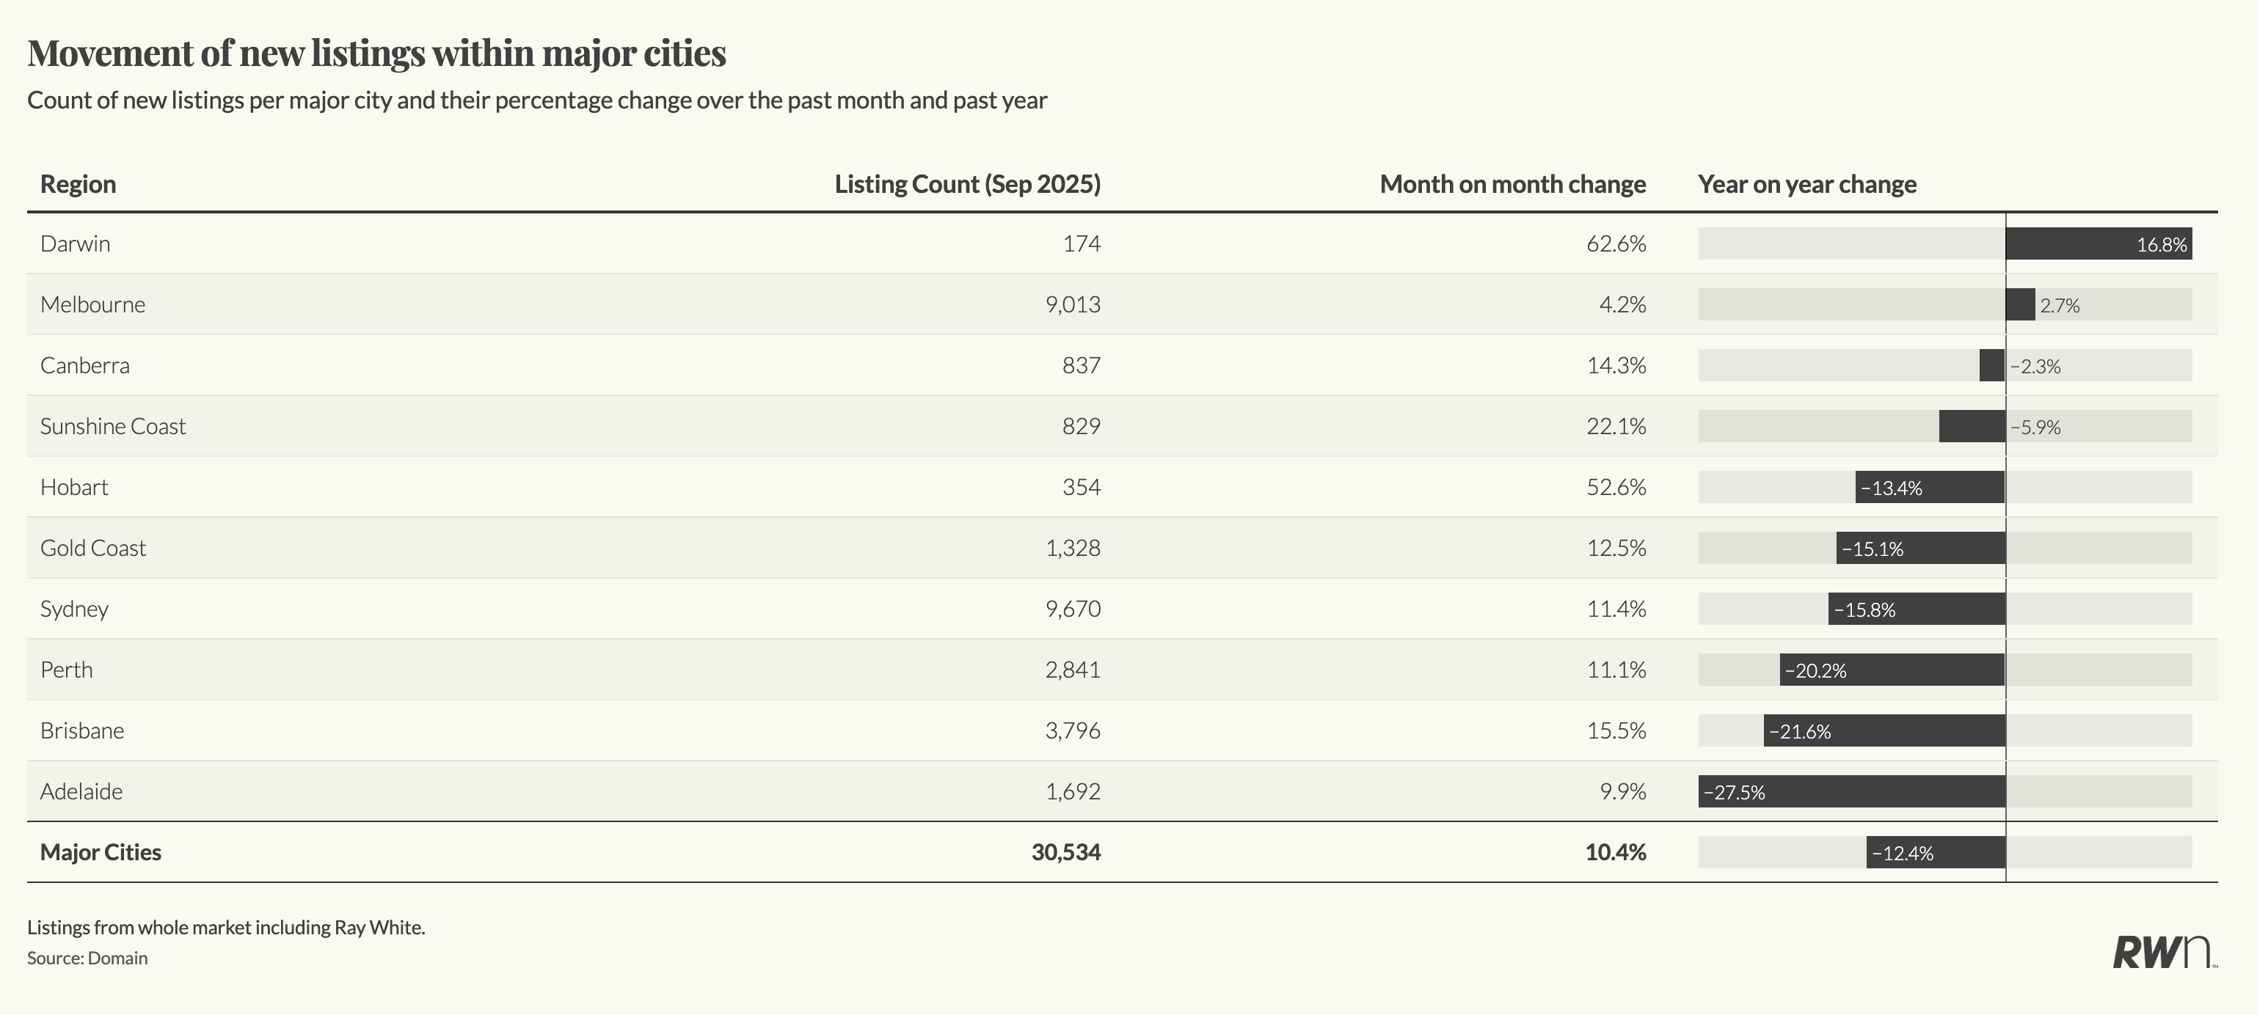This screenshot has height=1015, width=2257.
Task: Click the Year on year change header
Action: click(1806, 184)
